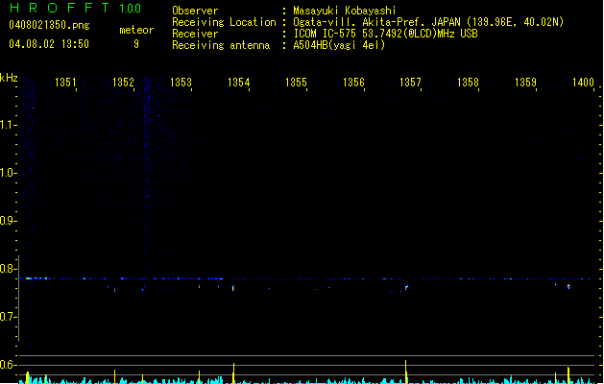Image resolution: width=604 pixels, height=384 pixels.
Task: Click the antenna value A504HB(yagi 4el)
Action: [x=339, y=45]
